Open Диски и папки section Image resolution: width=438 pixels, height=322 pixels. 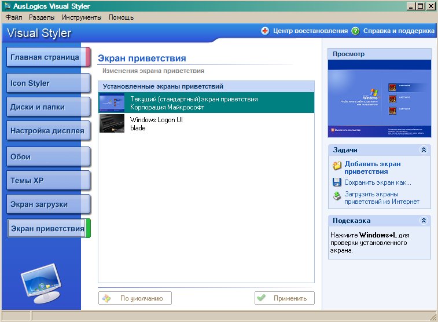[49, 107]
